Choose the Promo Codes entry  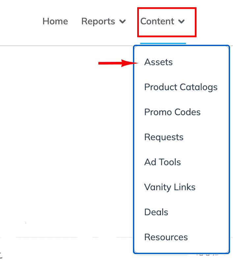[172, 112]
